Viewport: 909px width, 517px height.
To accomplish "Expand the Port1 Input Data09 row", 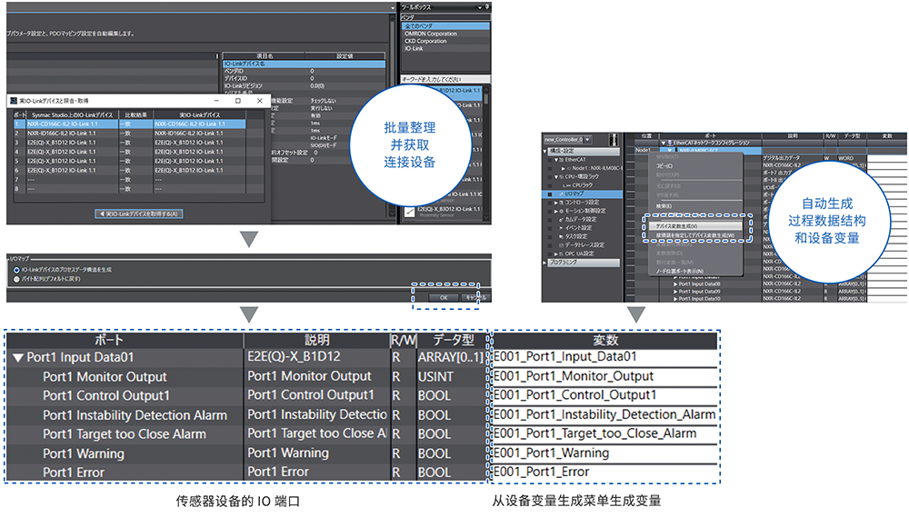I will coord(675,291).
